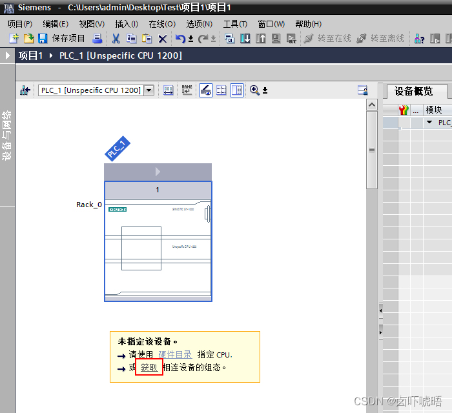452x413 pixels.
Task: Upload from device with upload icon
Action: coord(261,38)
